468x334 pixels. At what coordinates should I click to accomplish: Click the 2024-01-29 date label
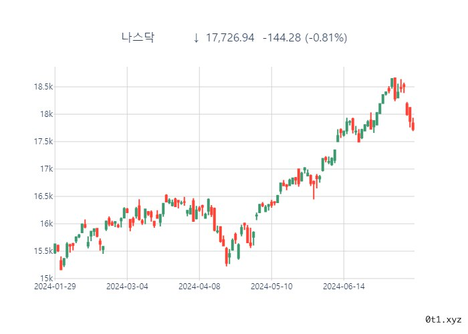tap(55, 287)
